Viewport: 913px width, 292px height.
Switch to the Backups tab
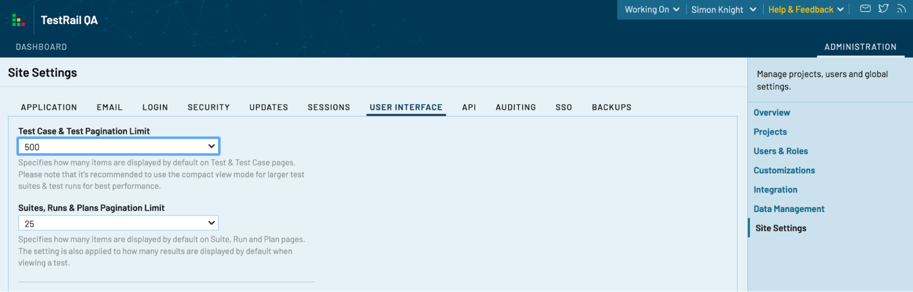coord(612,107)
